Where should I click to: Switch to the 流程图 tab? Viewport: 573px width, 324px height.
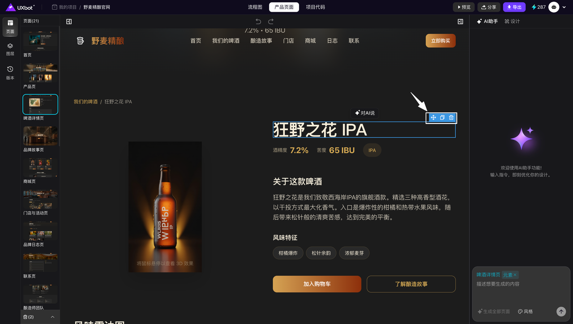255,7
